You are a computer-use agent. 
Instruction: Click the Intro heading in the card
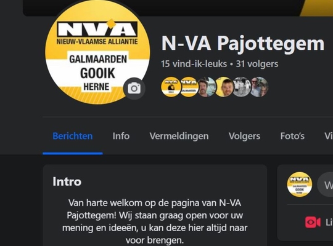point(67,181)
